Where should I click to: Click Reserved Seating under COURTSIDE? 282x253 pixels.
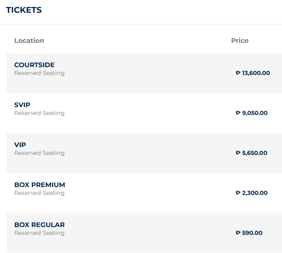[x=40, y=73]
